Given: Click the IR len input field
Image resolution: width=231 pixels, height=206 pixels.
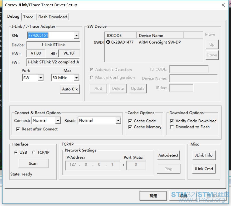Looking at the screenshot, I should tap(181, 88).
